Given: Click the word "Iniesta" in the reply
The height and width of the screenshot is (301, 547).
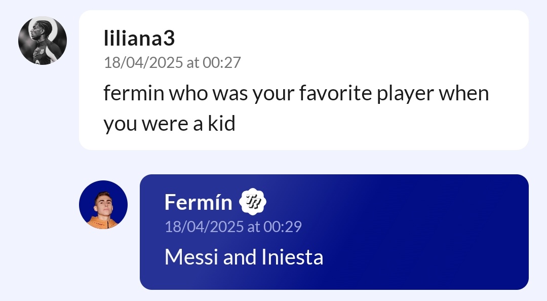Looking at the screenshot, I should (x=292, y=257).
